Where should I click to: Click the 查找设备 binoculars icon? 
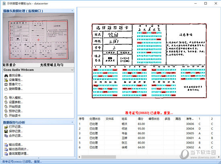(6, 76)
